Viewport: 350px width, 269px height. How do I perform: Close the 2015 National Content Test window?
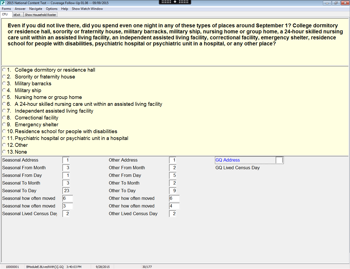pos(345,3)
